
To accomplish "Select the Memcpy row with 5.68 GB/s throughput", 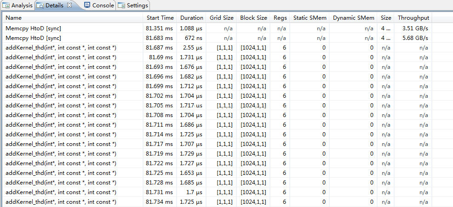I will 218,38.
